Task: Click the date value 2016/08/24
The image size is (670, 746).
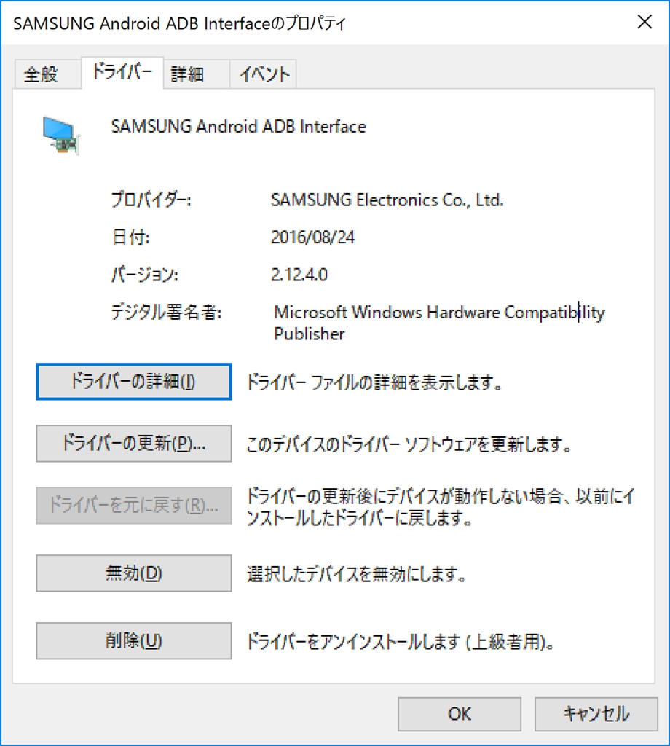Action: (x=313, y=237)
